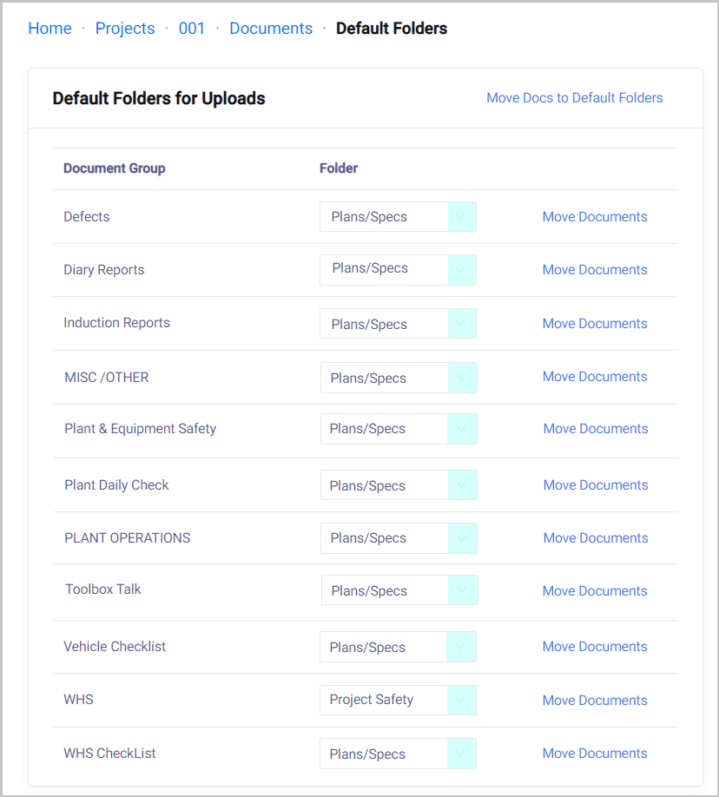
Task: Click the Move Docs to Default Folders link
Action: click(574, 98)
